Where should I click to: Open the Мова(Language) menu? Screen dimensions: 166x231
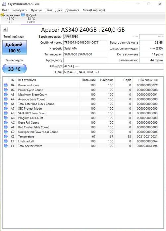tap(94, 10)
